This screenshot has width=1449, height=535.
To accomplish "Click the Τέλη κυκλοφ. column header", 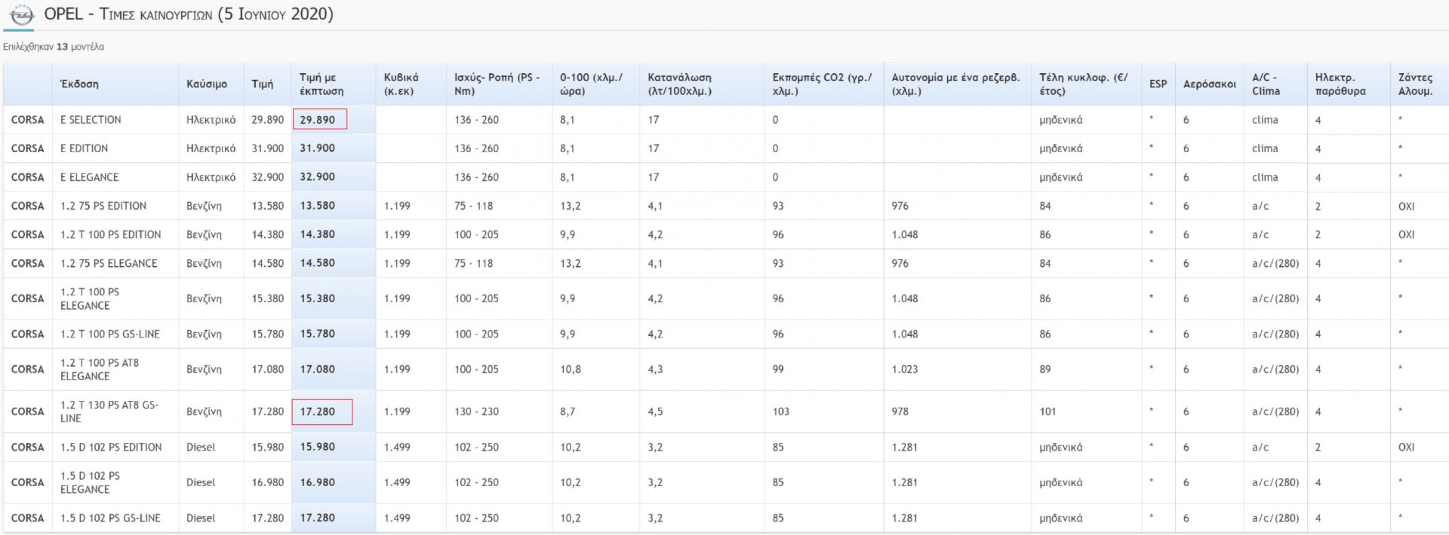I will click(x=1083, y=84).
